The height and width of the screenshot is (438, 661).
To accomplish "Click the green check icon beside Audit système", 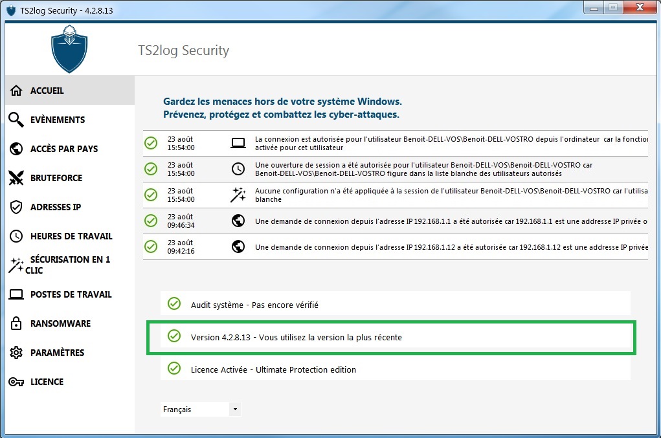I will point(174,303).
